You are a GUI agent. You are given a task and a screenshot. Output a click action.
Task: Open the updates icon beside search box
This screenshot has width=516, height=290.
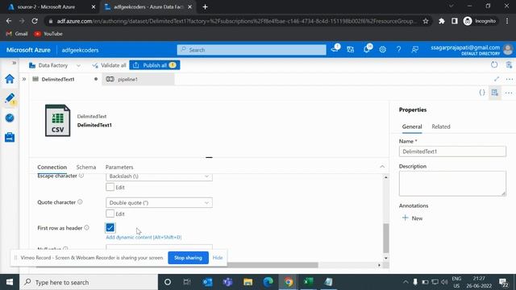click(335, 49)
